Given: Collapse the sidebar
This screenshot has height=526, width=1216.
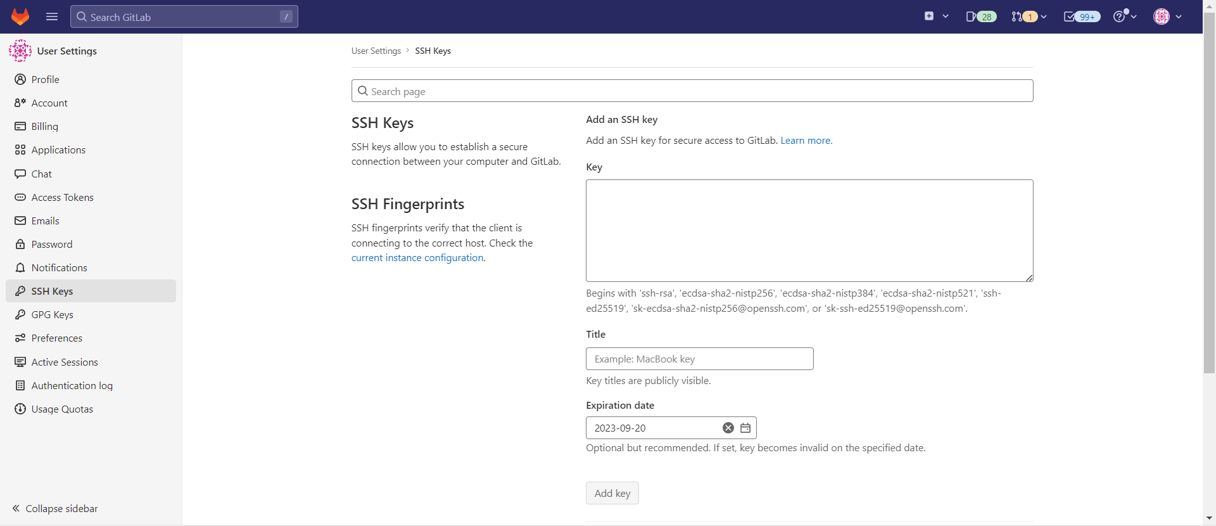Looking at the screenshot, I should pyautogui.click(x=55, y=508).
